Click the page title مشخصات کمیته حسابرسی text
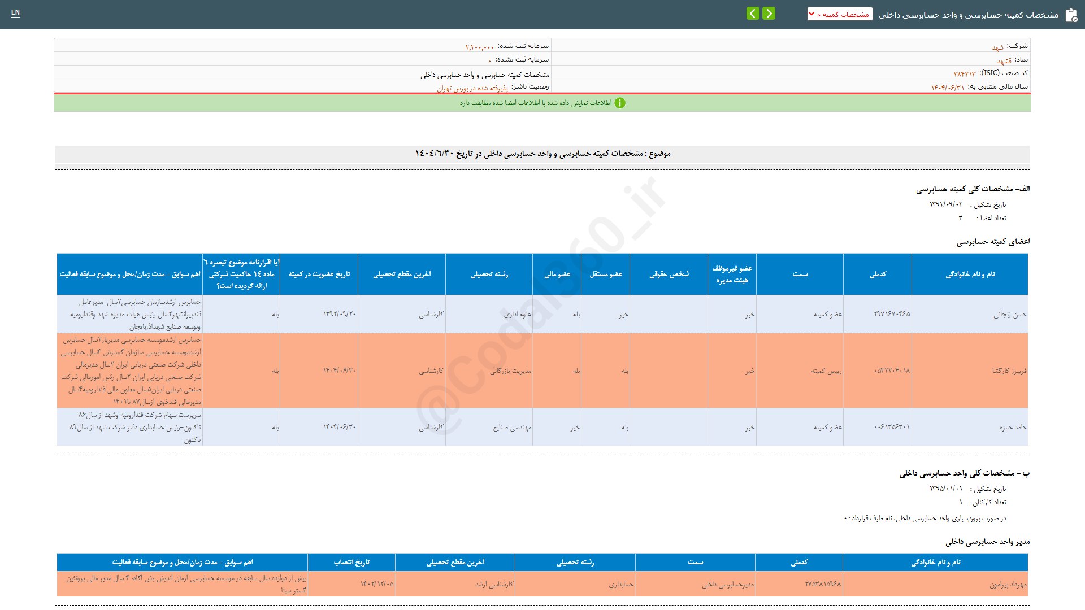This screenshot has height=610, width=1085. click(x=968, y=15)
